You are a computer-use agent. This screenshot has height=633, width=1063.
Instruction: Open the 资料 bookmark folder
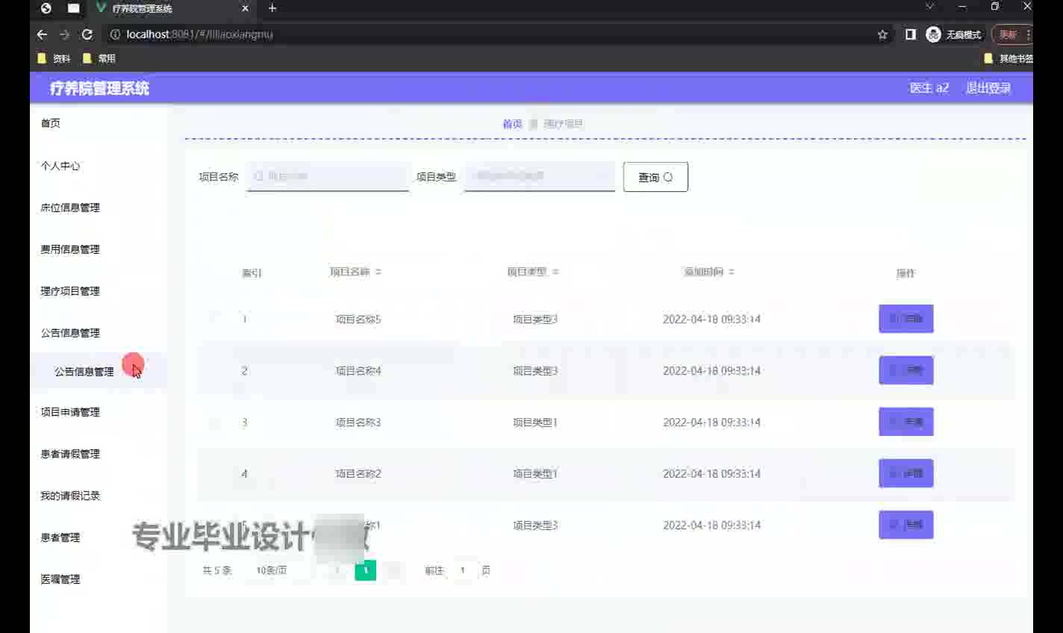tap(54, 58)
